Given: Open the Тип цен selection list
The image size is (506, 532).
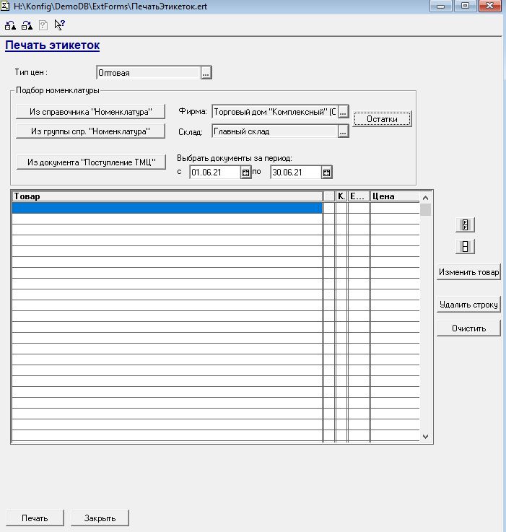Looking at the screenshot, I should 206,72.
